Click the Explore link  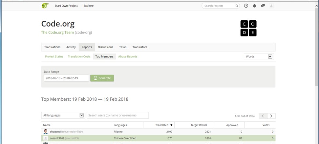(89, 6)
